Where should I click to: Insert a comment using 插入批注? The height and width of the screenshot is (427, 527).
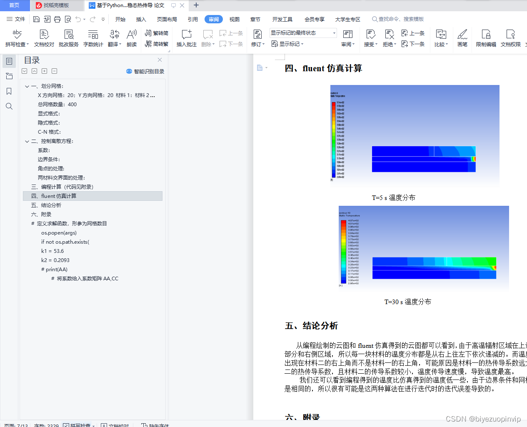(x=186, y=37)
